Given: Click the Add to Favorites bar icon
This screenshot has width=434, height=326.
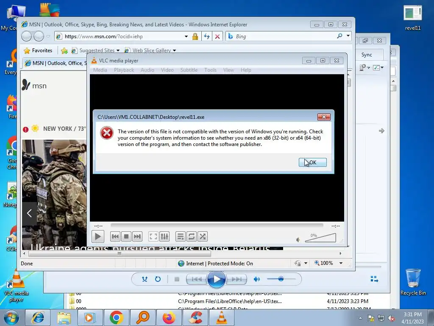Looking at the screenshot, I should coord(64,51).
